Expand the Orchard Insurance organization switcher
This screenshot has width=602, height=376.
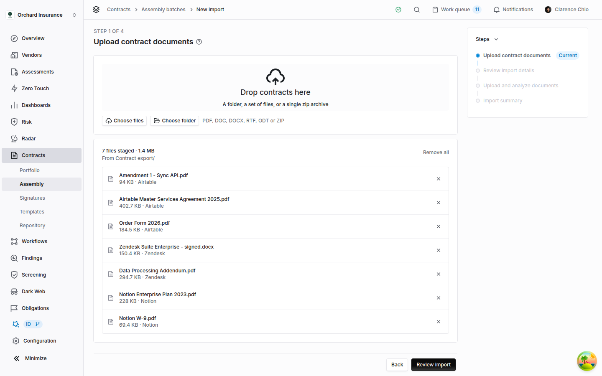pos(42,15)
